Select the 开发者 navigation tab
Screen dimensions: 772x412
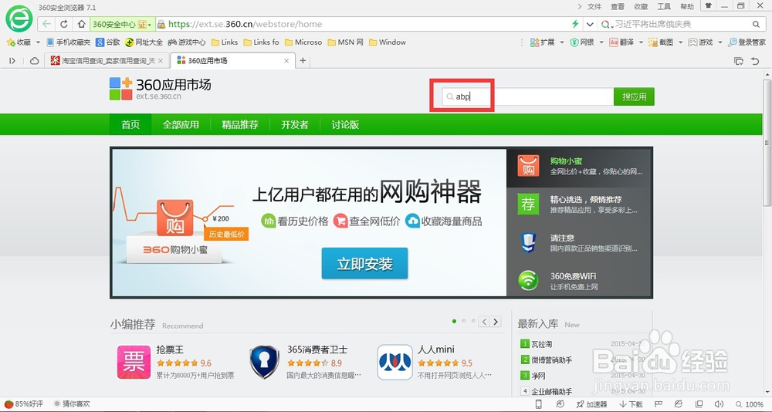pyautogui.click(x=295, y=124)
